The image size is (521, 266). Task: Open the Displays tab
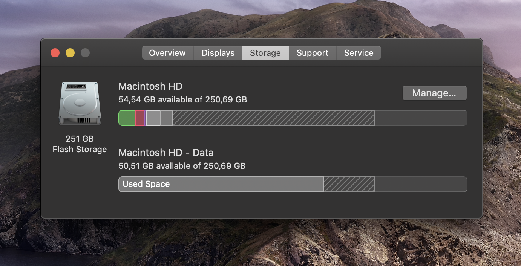(x=218, y=53)
